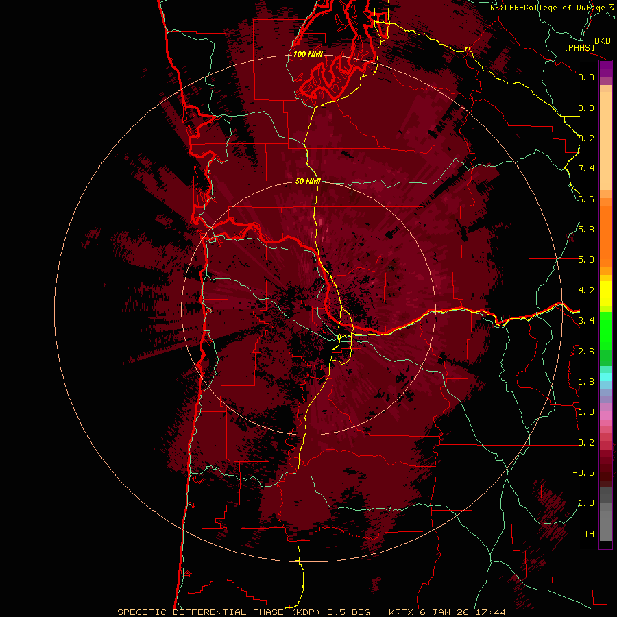This screenshot has height=617, width=617.
Task: Click the 1.0 legend value
Action: (x=586, y=412)
